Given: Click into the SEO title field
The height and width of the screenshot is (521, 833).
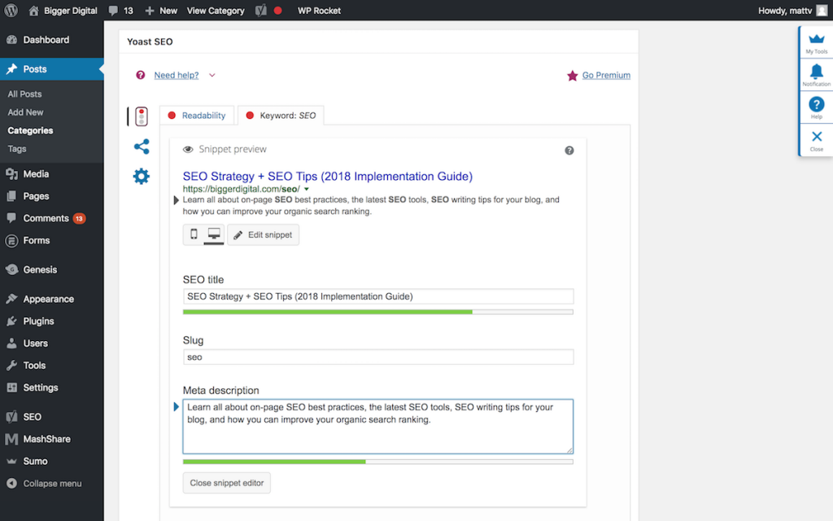Looking at the screenshot, I should [x=378, y=296].
